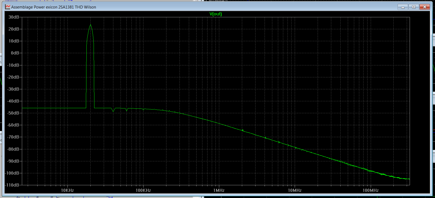435x198 pixels.
Task: Click the -40dB axis label
Action: [13, 101]
